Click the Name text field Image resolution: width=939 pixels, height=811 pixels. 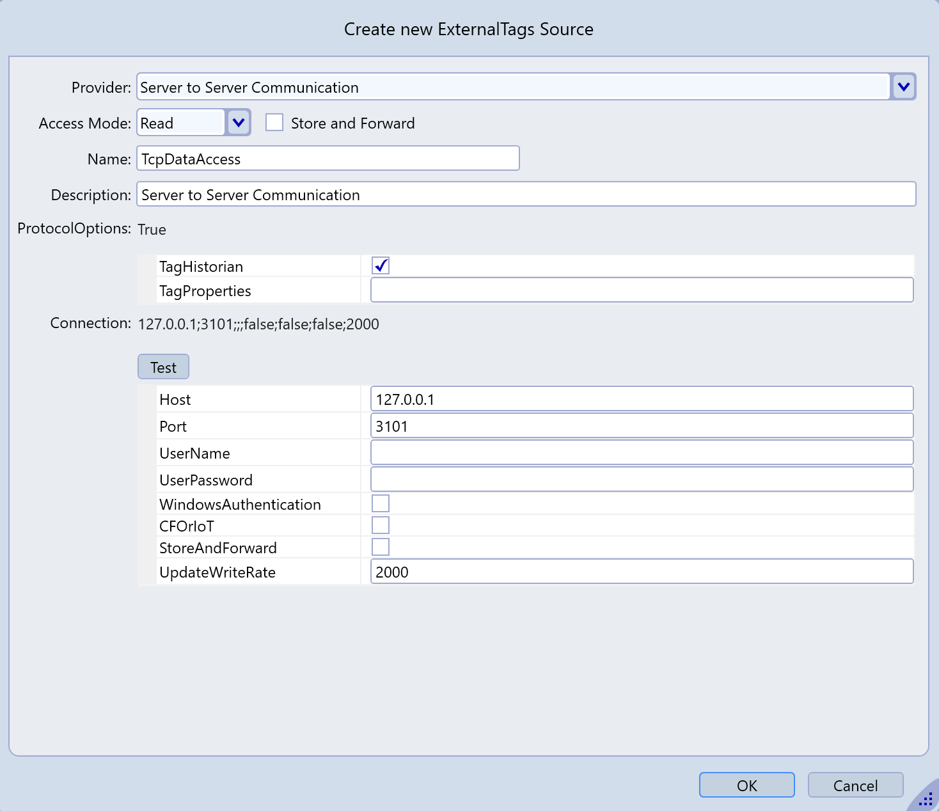327,159
